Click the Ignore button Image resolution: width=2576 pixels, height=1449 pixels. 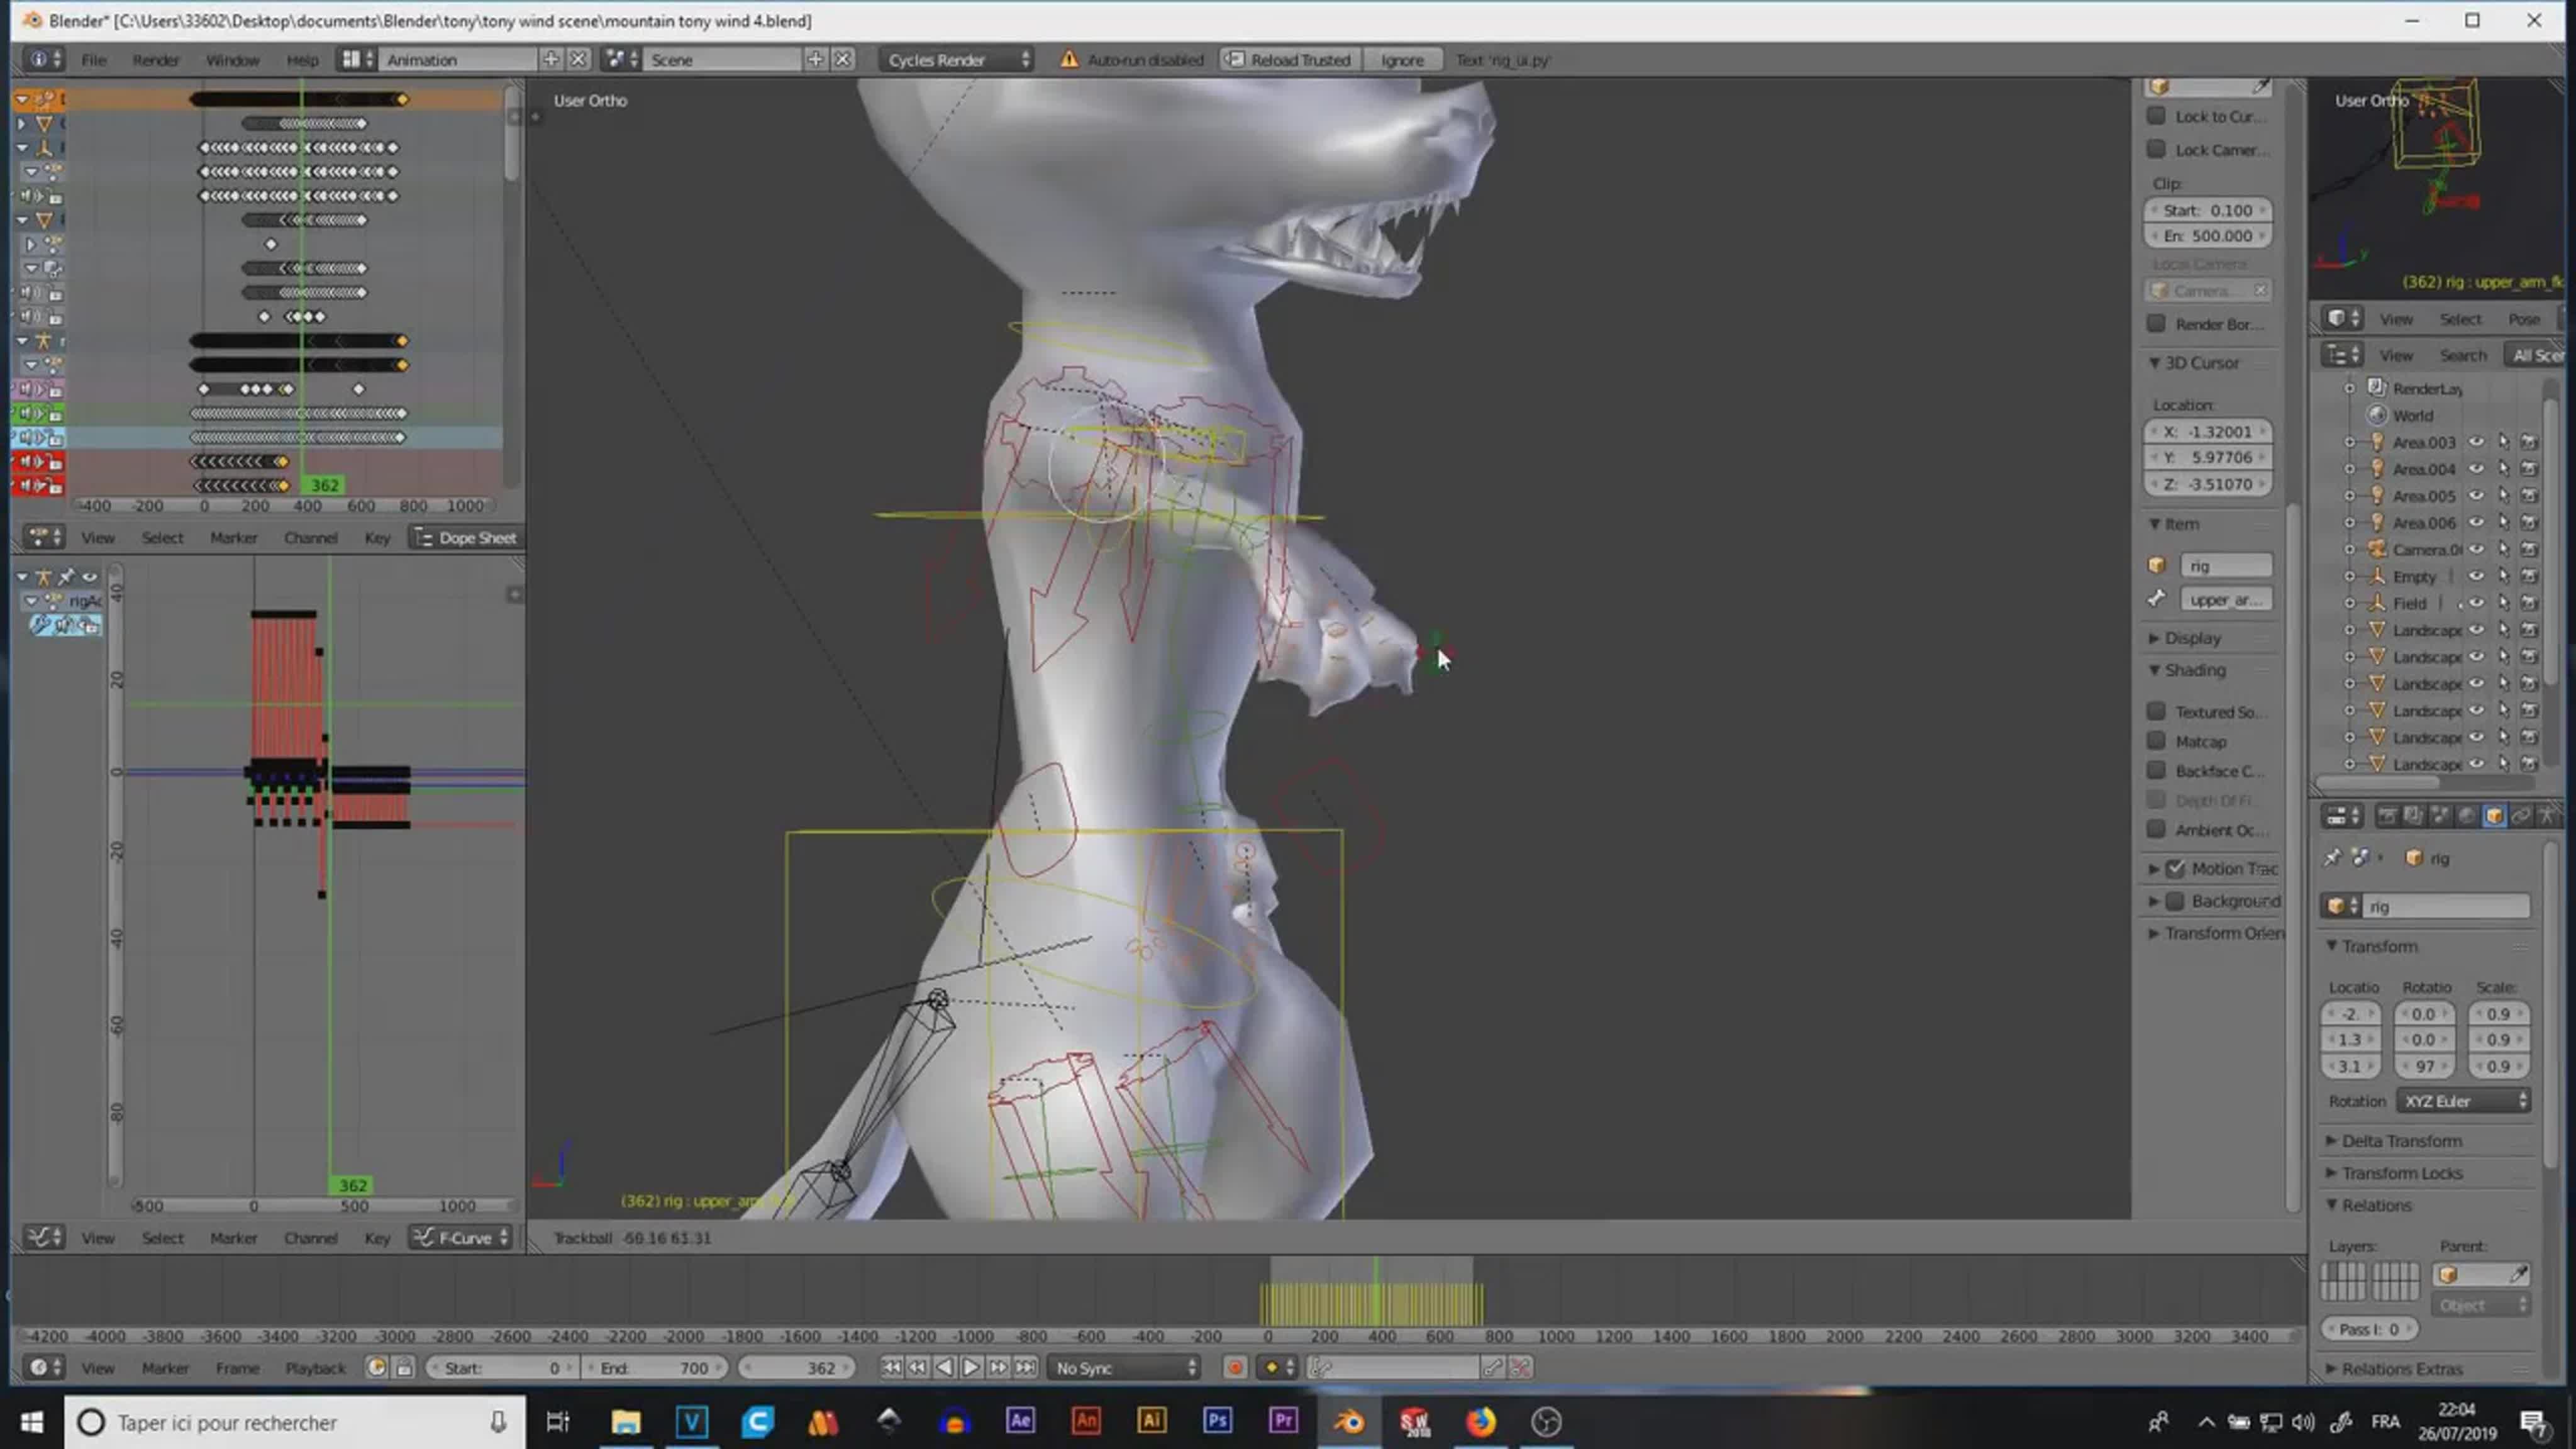click(x=1402, y=60)
